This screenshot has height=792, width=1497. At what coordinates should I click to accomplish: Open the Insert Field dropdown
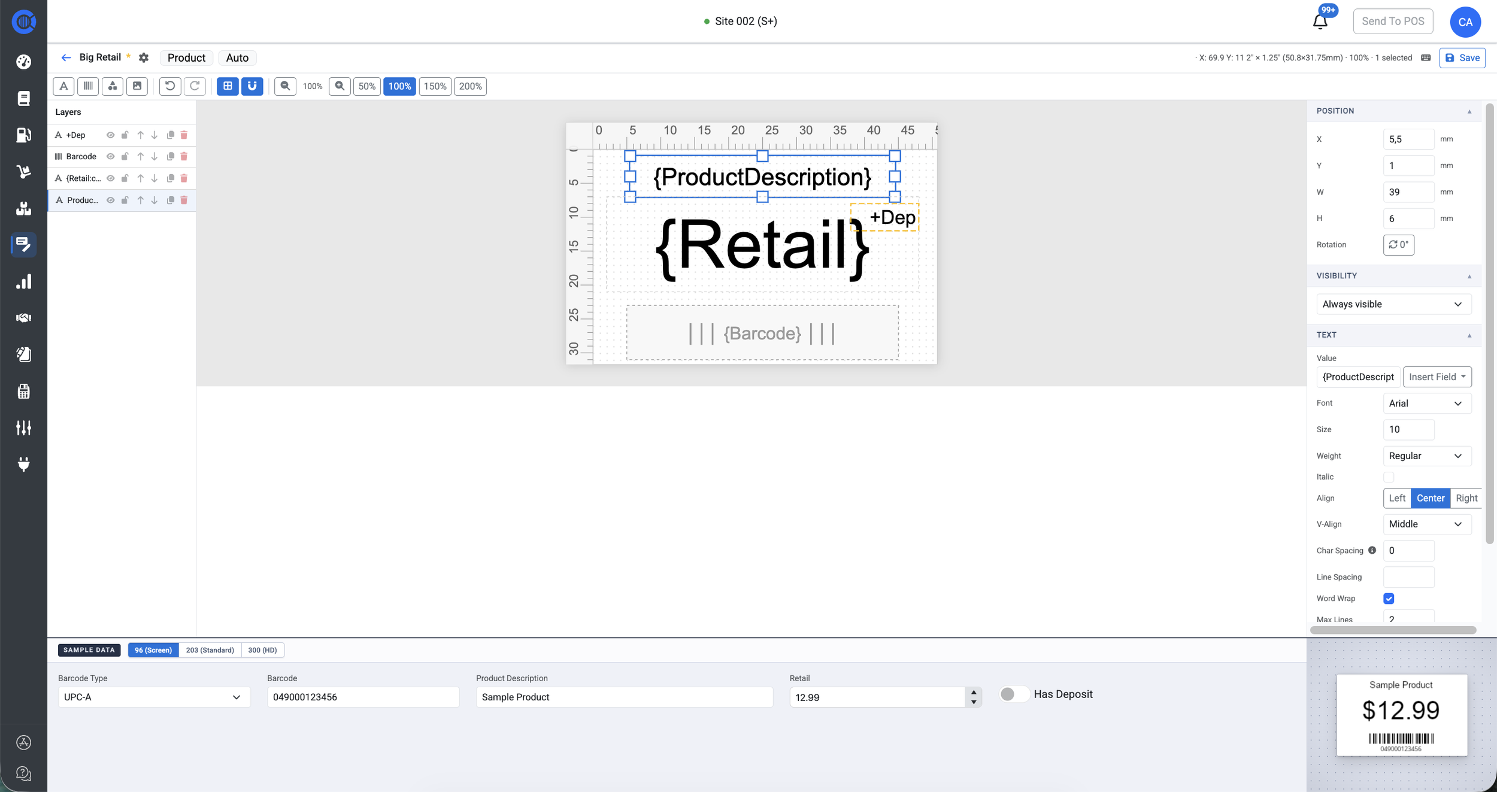tap(1437, 377)
